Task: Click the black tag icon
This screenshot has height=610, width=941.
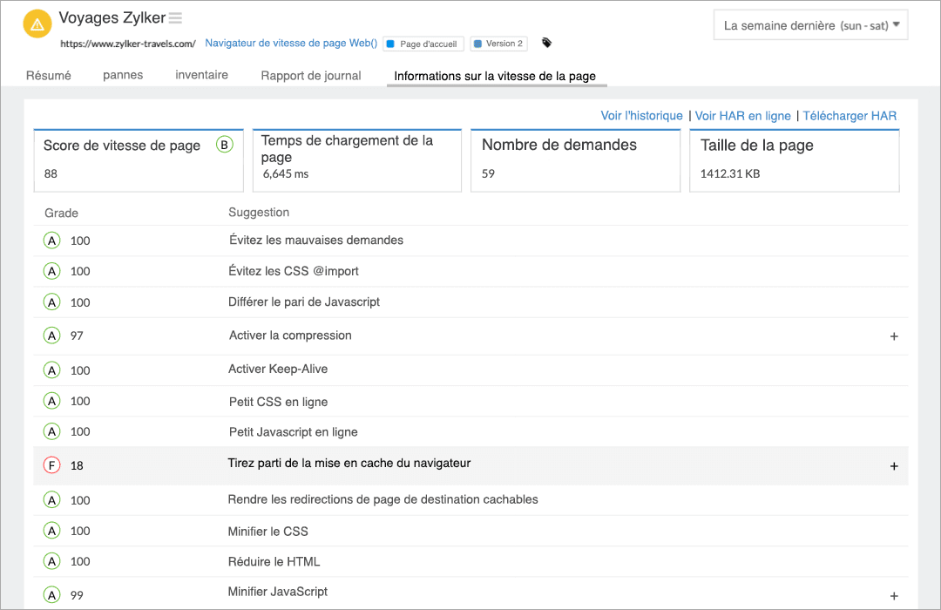Action: coord(546,43)
